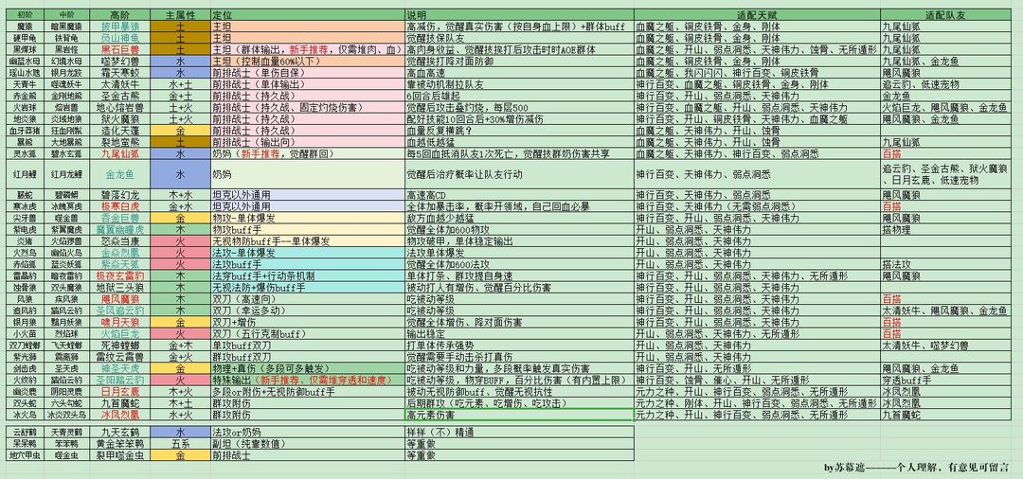This screenshot has width=1023, height=479.
Task: Select the 吞金巨兽 cell
Action: pos(119,218)
